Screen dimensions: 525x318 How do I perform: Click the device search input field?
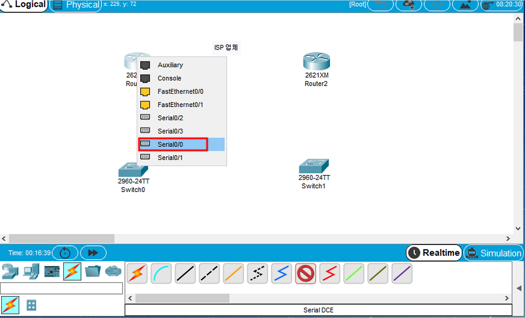pyautogui.click(x=62, y=288)
